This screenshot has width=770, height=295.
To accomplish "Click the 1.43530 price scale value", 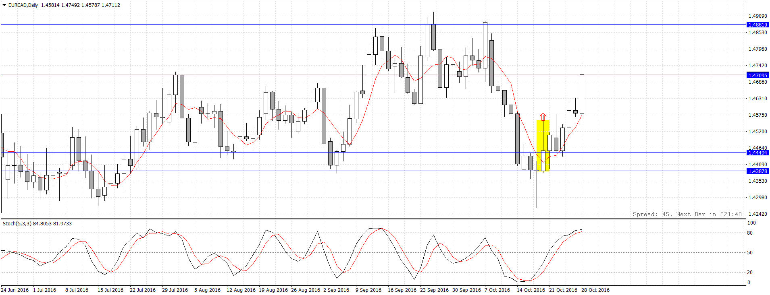I will tap(758, 181).
